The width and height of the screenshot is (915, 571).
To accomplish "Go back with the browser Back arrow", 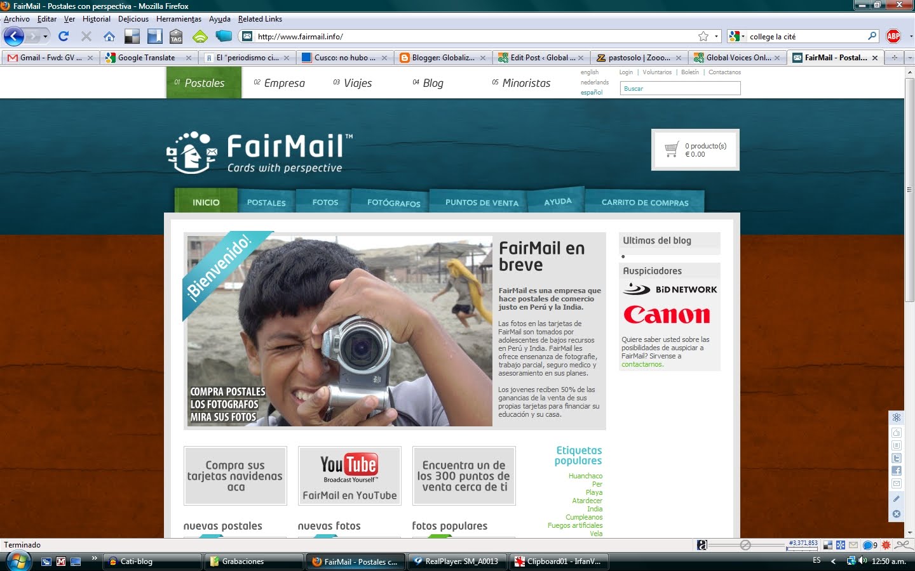I will pos(14,36).
